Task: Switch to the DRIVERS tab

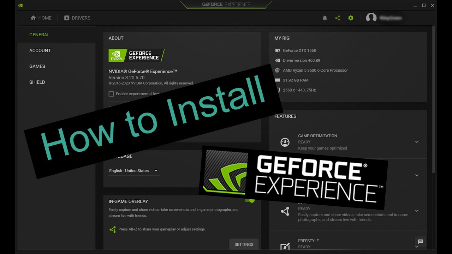Action: (77, 18)
